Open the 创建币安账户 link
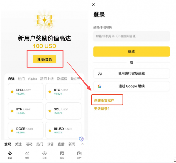 (x=104, y=100)
